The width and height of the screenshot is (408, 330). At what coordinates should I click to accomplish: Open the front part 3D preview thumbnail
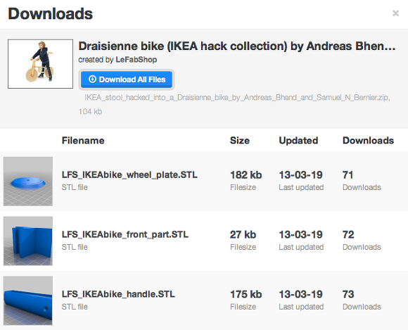point(28,241)
